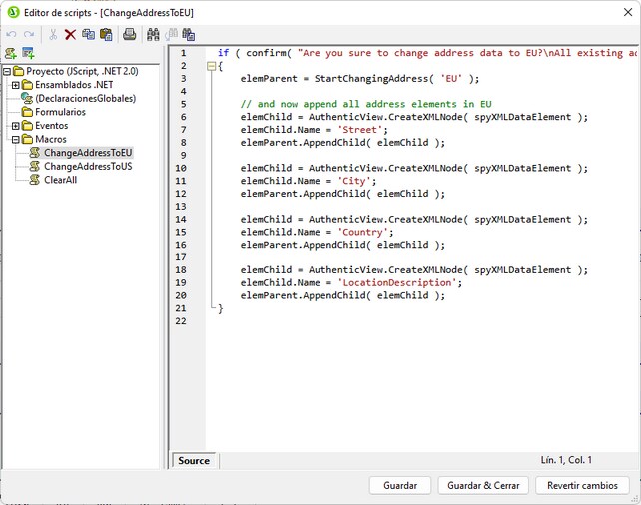Click the Replace icon in toolbar
The height and width of the screenshot is (505, 641).
tap(189, 34)
